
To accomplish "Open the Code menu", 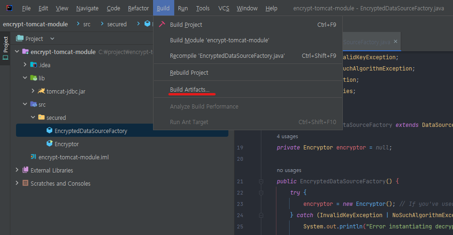I will tap(113, 8).
